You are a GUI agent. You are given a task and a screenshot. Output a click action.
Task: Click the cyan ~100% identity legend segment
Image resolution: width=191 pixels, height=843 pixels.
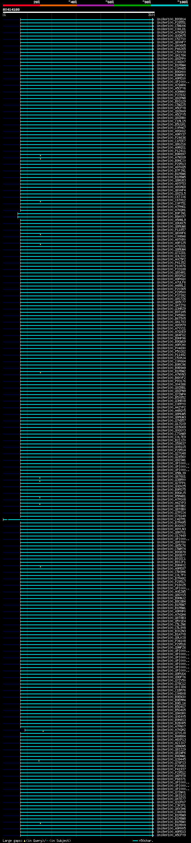(170, 5)
